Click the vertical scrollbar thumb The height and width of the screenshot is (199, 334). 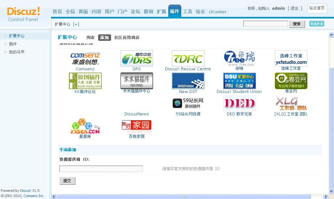331,128
